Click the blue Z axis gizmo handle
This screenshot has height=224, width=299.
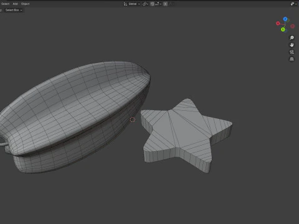[285, 19]
